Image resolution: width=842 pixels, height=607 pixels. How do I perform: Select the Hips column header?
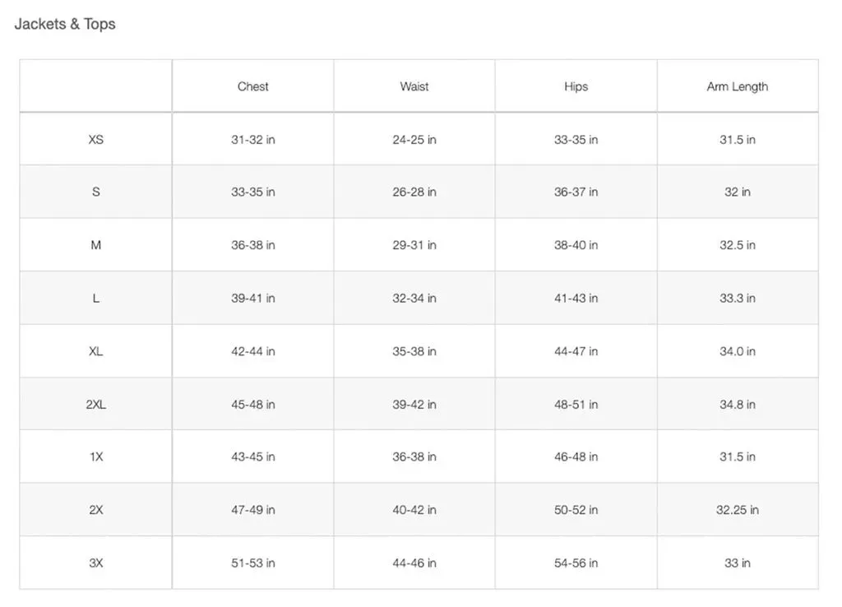576,86
